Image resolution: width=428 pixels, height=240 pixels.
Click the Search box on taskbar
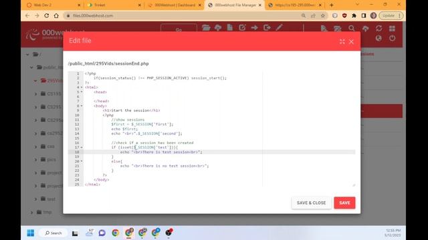53,233
